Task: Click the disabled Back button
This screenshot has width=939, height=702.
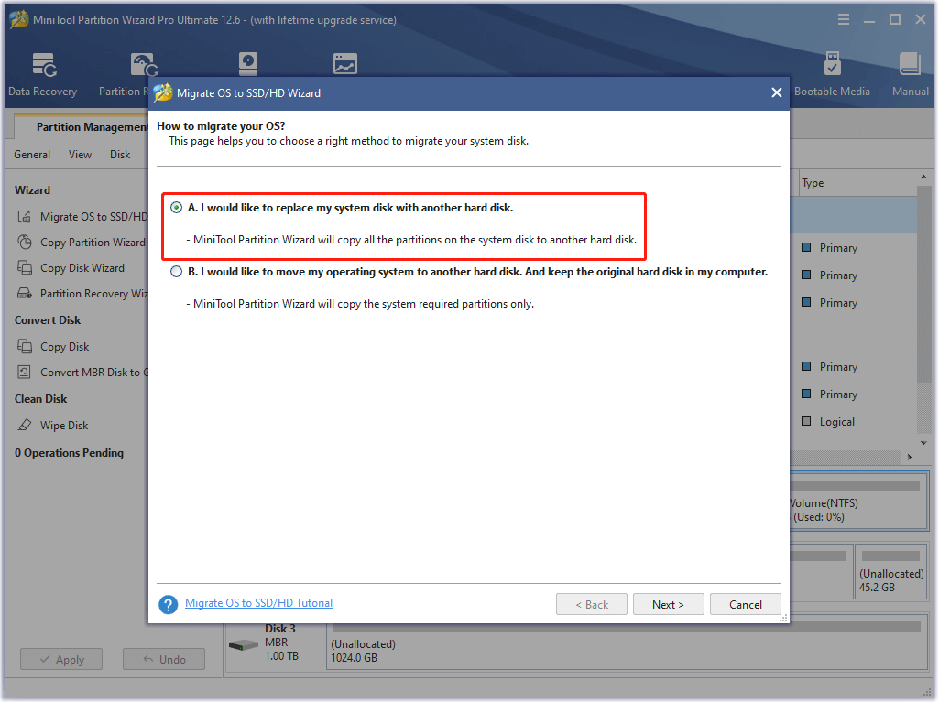Action: [x=592, y=604]
